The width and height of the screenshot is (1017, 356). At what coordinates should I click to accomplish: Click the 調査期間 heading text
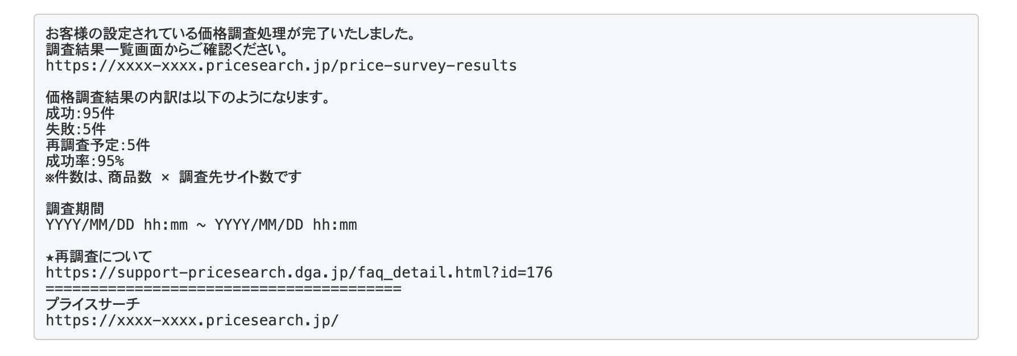tap(75, 209)
